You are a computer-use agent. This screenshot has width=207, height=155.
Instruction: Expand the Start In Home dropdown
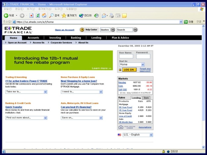point(143,64)
